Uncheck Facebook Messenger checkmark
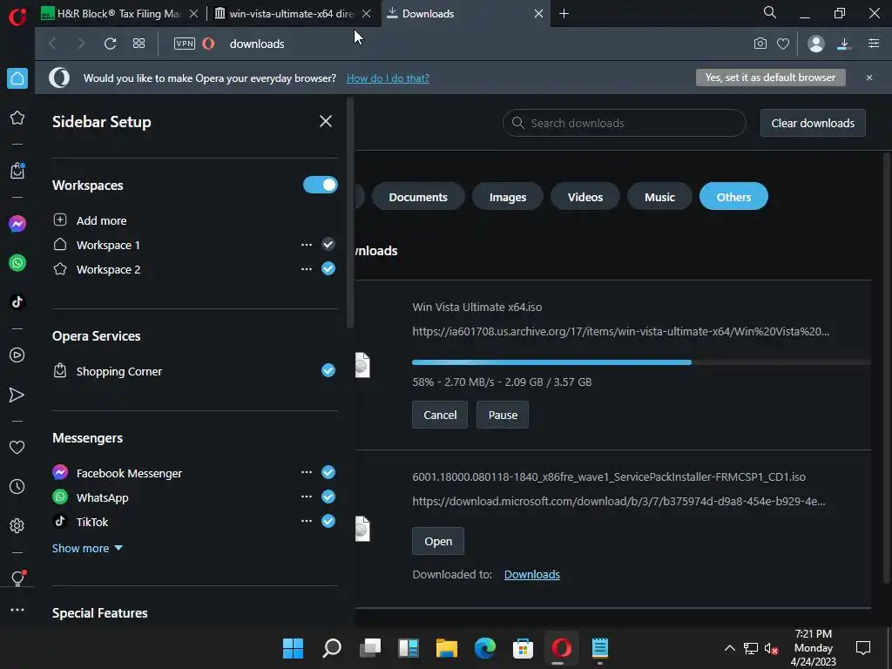892x669 pixels. click(x=328, y=472)
